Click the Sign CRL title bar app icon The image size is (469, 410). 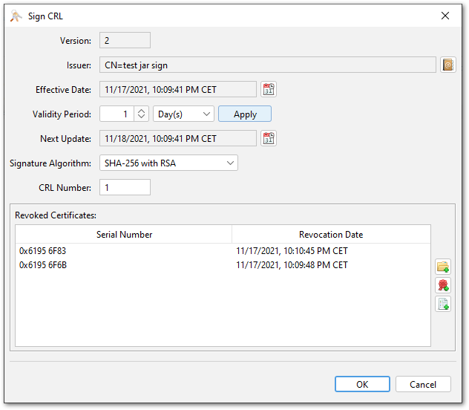click(16, 16)
